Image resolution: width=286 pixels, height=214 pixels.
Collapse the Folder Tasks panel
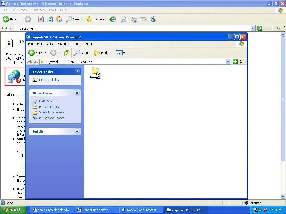[x=77, y=71]
